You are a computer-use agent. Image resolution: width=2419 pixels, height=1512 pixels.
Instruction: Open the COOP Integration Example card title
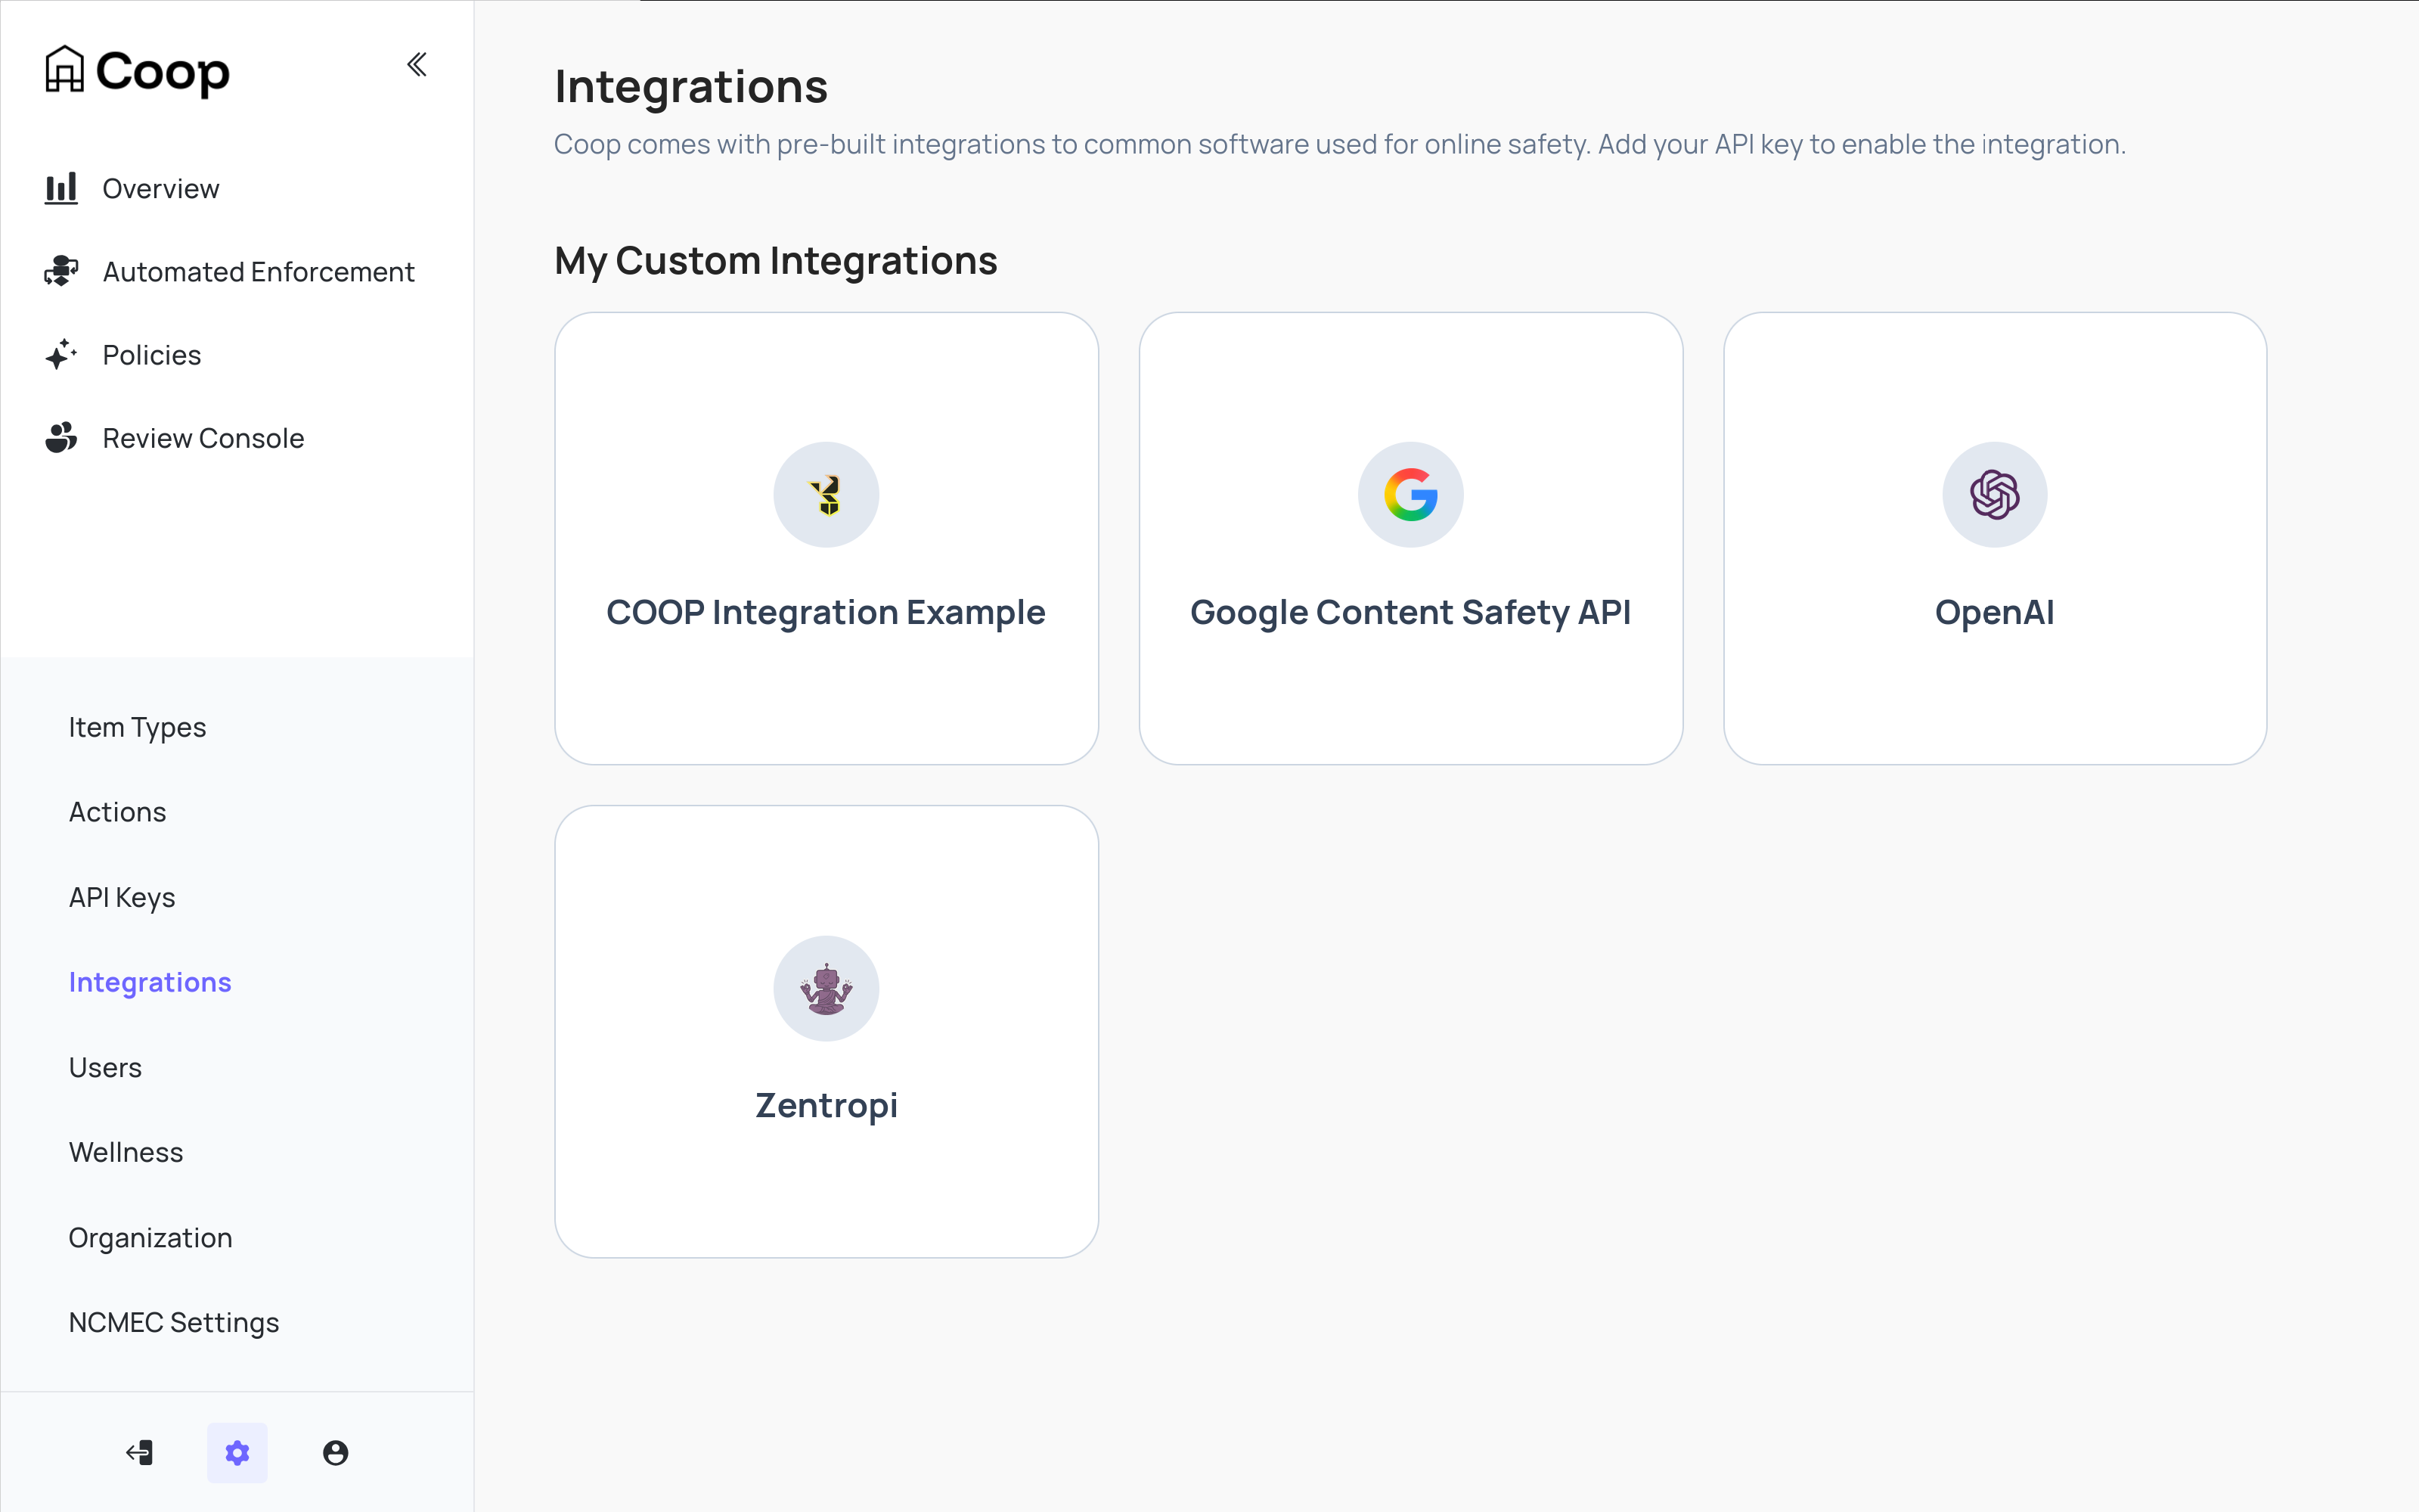click(826, 611)
